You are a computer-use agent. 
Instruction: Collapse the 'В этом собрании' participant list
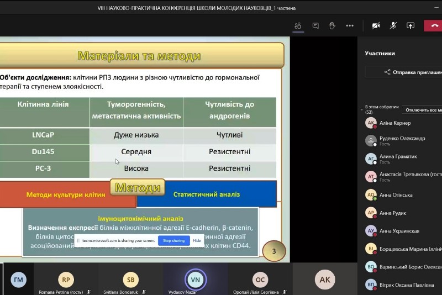tap(362, 109)
